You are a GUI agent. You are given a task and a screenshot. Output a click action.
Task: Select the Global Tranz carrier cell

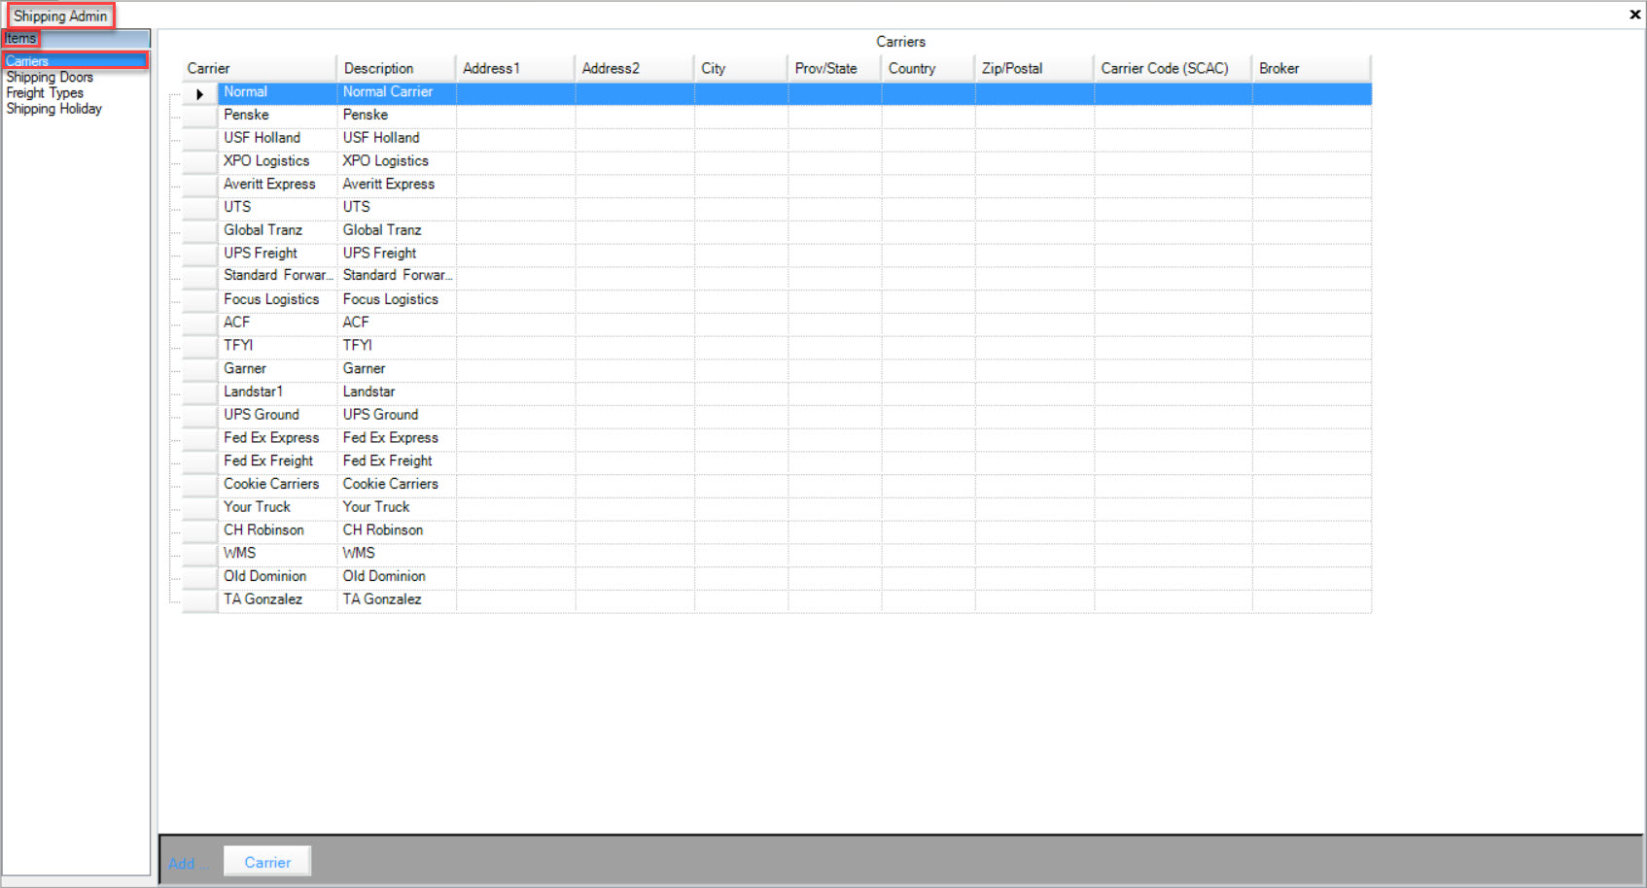click(x=277, y=230)
